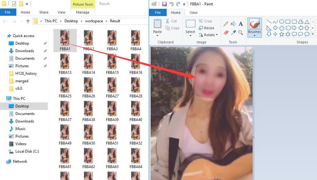Image resolution: width=317 pixels, height=180 pixels.
Task: Open Downloads under Quick access
Action: [25, 51]
